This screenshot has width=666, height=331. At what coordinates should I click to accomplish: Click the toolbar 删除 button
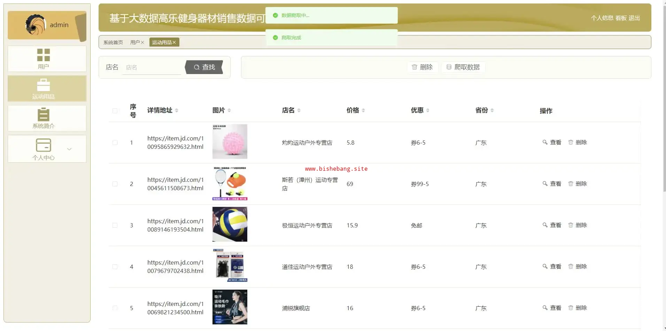click(422, 67)
